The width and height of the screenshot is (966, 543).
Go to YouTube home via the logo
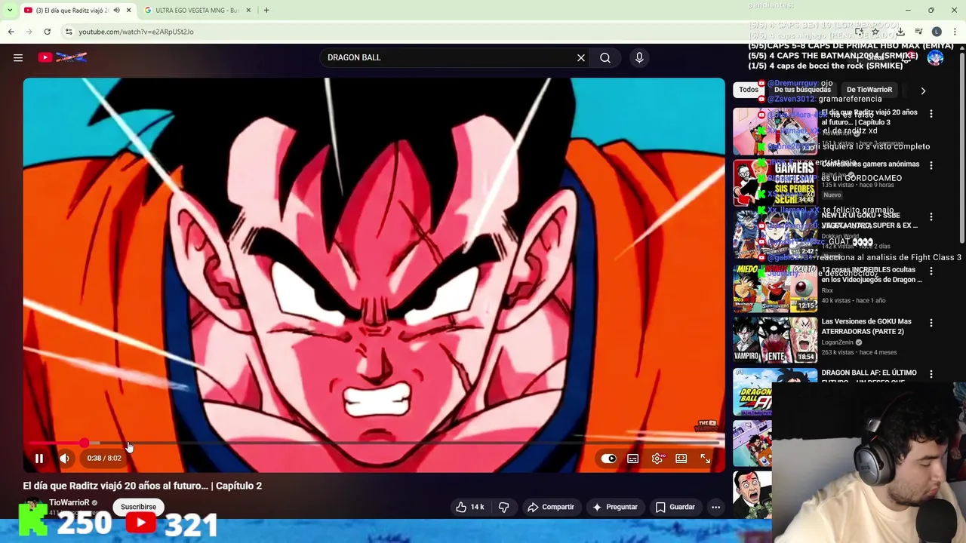pyautogui.click(x=63, y=57)
